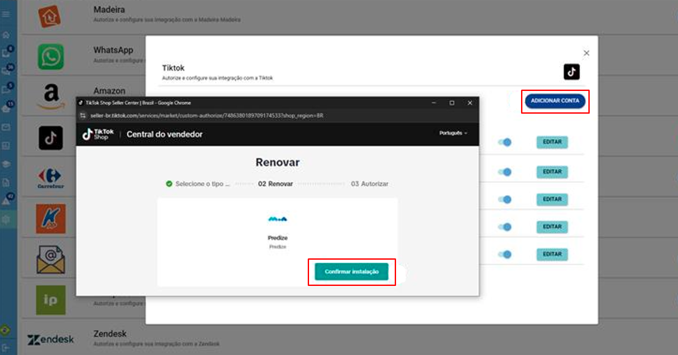Click the "Zendesk" integration name
The width and height of the screenshot is (678, 355).
point(110,334)
